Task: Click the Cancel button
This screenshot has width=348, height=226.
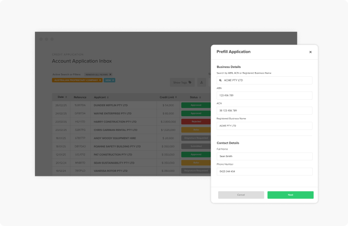Action: (x=241, y=195)
